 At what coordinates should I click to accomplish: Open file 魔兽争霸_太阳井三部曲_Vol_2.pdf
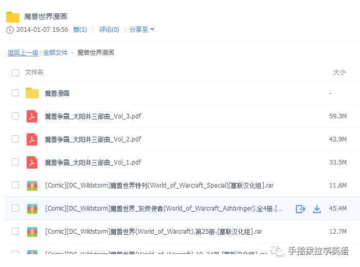pos(93,139)
